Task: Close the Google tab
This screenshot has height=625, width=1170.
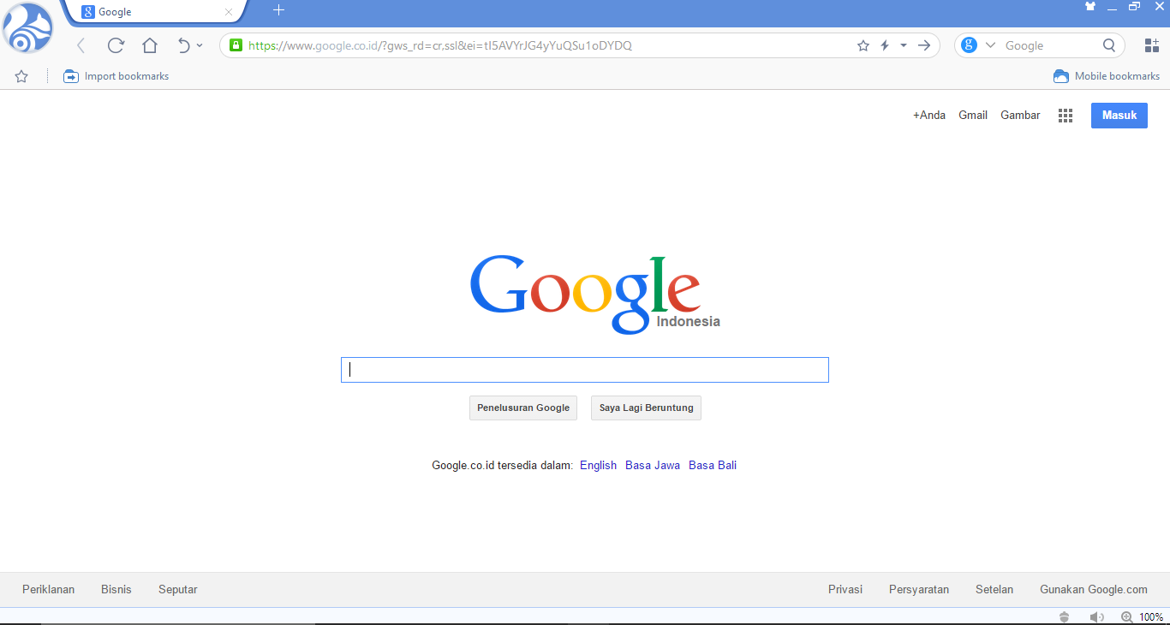Action: click(229, 12)
